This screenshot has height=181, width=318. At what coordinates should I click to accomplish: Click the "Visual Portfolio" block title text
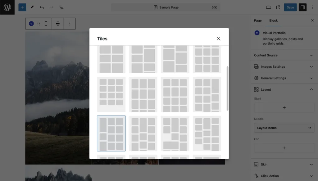click(x=274, y=33)
